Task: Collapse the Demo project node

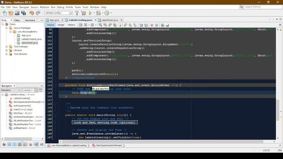Action: point(3,24)
